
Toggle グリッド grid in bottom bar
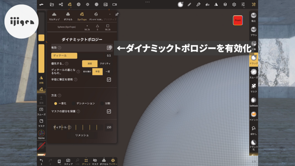[x=86, y=162]
